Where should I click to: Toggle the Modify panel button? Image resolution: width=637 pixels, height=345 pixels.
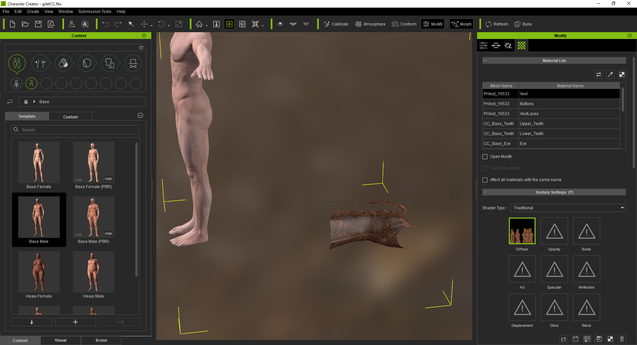point(433,24)
